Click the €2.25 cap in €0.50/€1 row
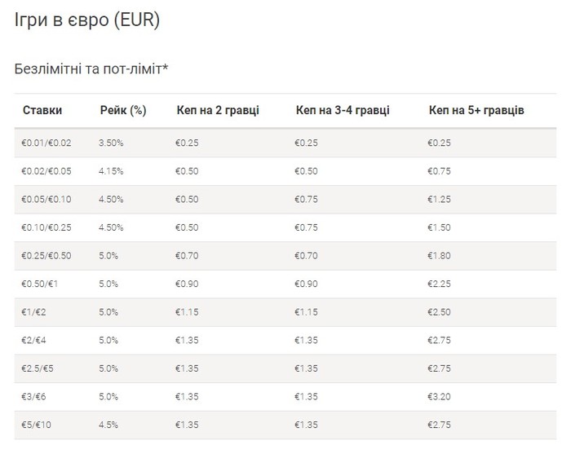Viewport: 571px width, 454px height. (x=439, y=284)
